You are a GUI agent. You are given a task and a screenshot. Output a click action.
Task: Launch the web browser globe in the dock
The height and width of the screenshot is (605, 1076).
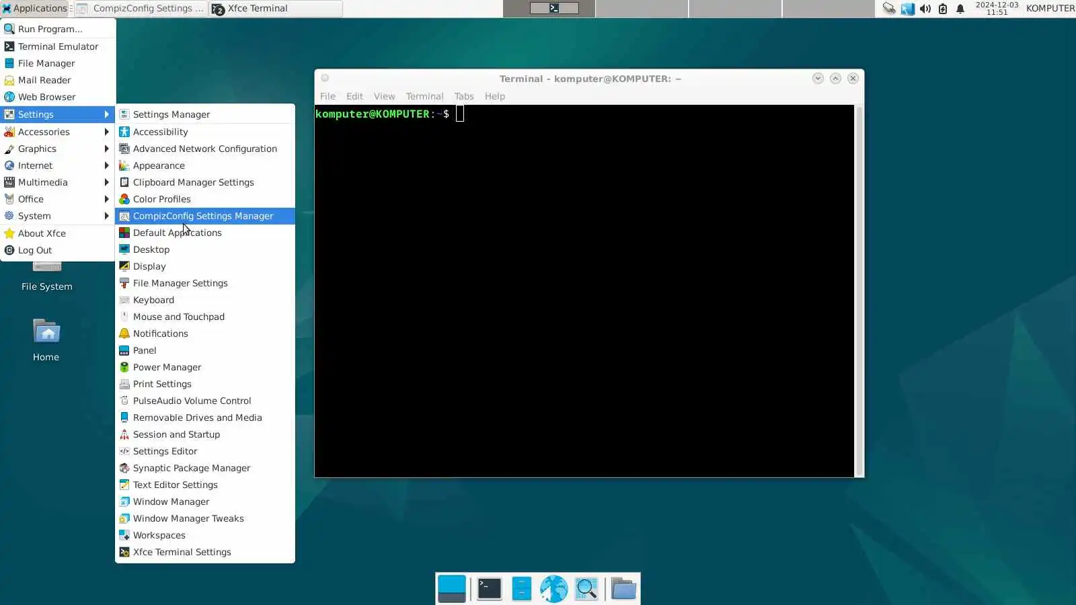pos(553,588)
